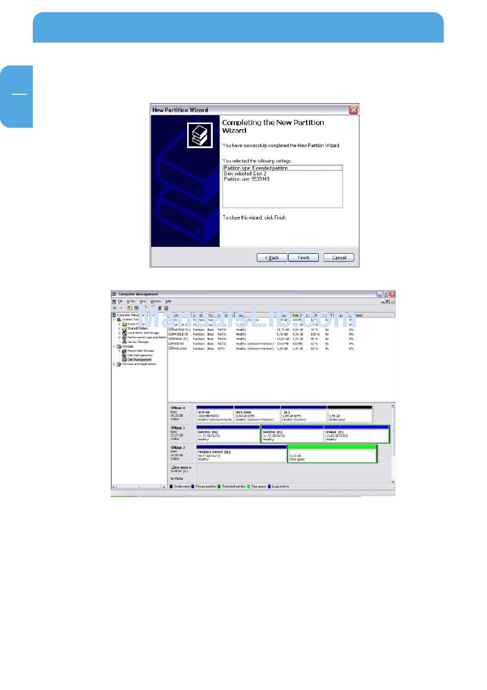
Task: Open Disk Defragmenter in the tree
Action: tap(140, 355)
